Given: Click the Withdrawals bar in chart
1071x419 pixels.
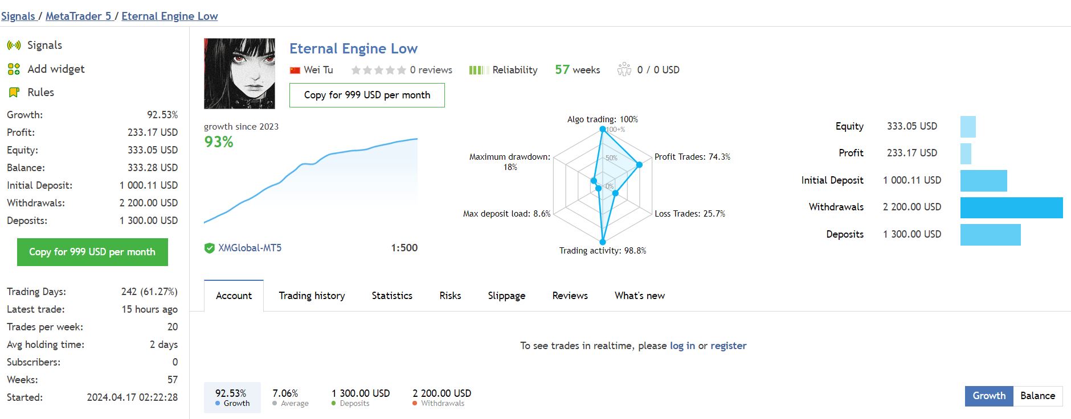Looking at the screenshot, I should 1011,208.
